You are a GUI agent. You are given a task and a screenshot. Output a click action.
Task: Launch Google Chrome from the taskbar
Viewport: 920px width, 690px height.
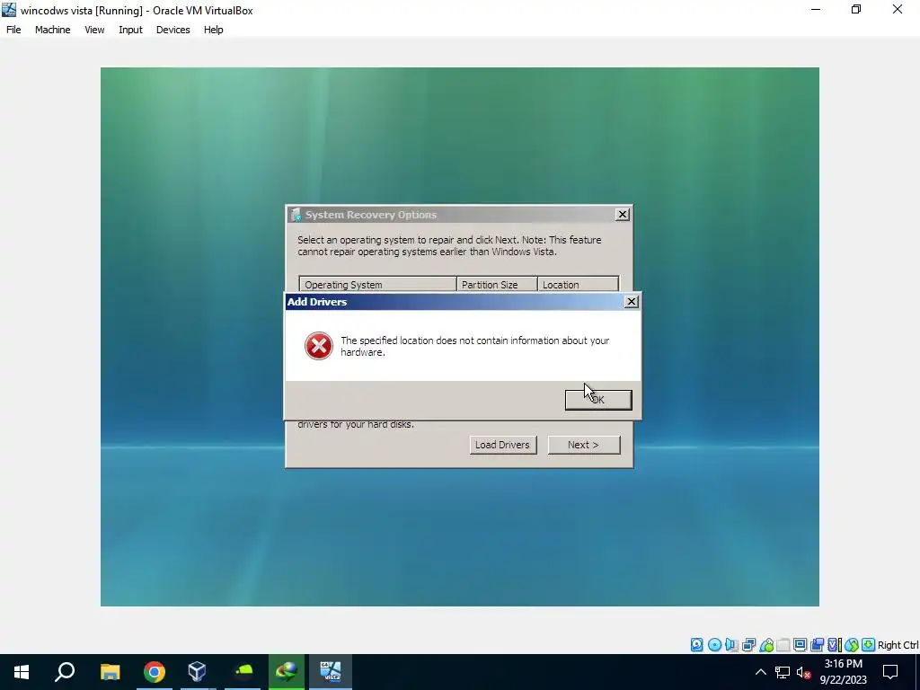(x=155, y=672)
